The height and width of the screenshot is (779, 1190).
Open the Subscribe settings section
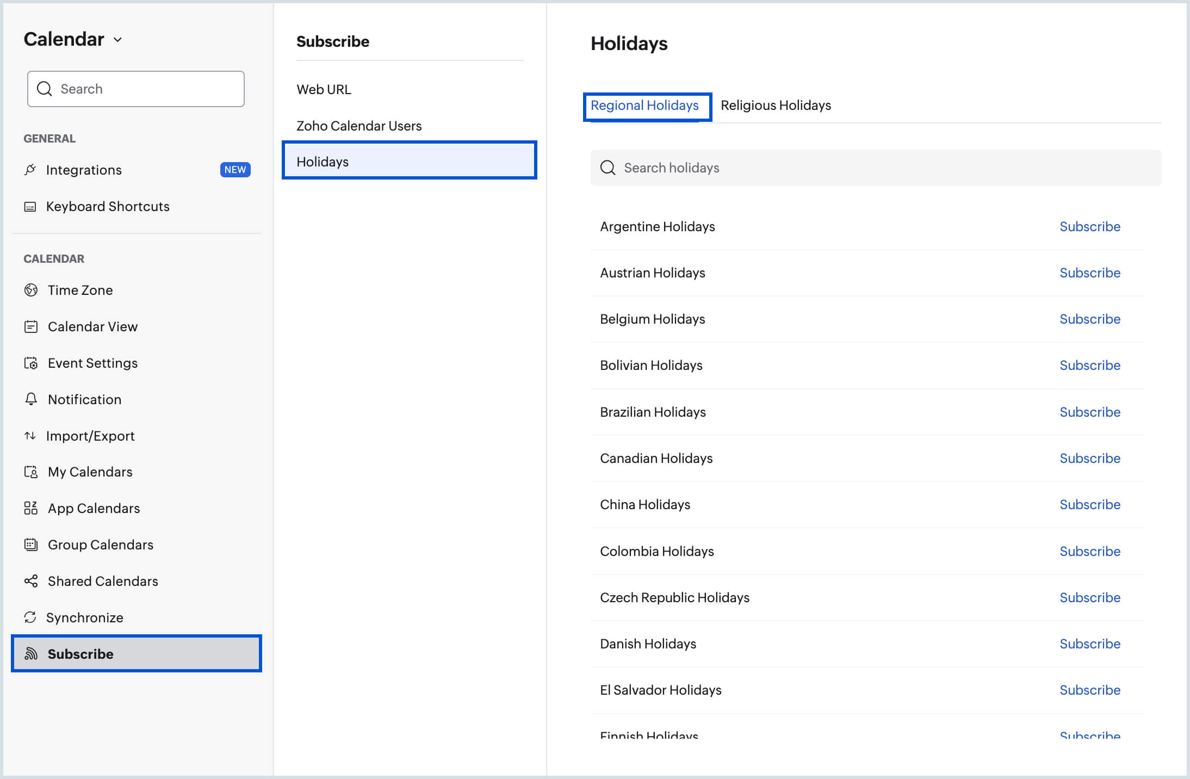[x=137, y=654]
